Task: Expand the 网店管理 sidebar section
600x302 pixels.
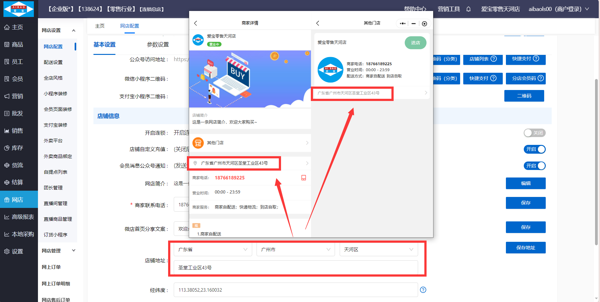Action: coord(59,251)
